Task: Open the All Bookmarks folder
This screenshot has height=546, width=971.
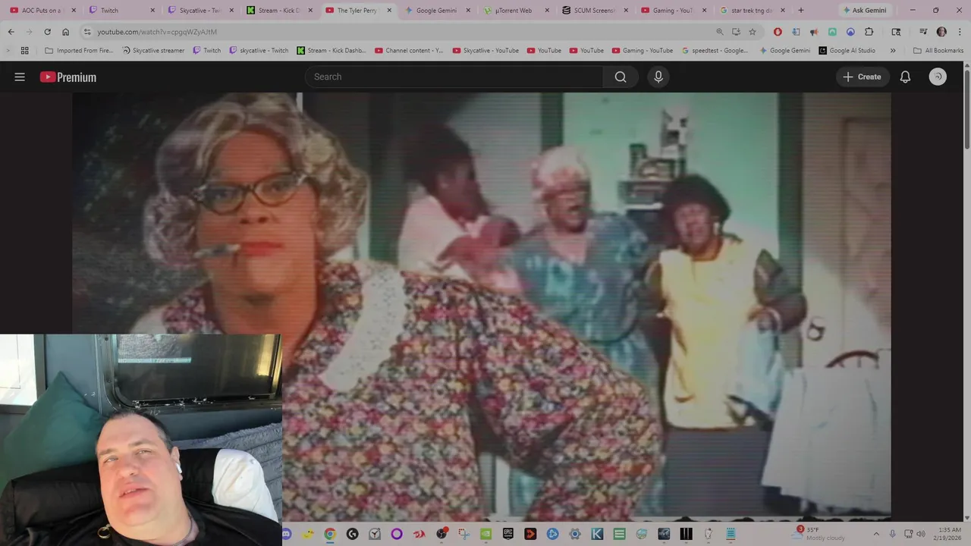Action: (x=938, y=51)
